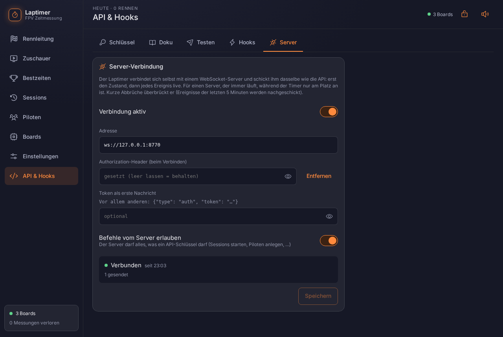Click the speaker sound icon

(485, 14)
